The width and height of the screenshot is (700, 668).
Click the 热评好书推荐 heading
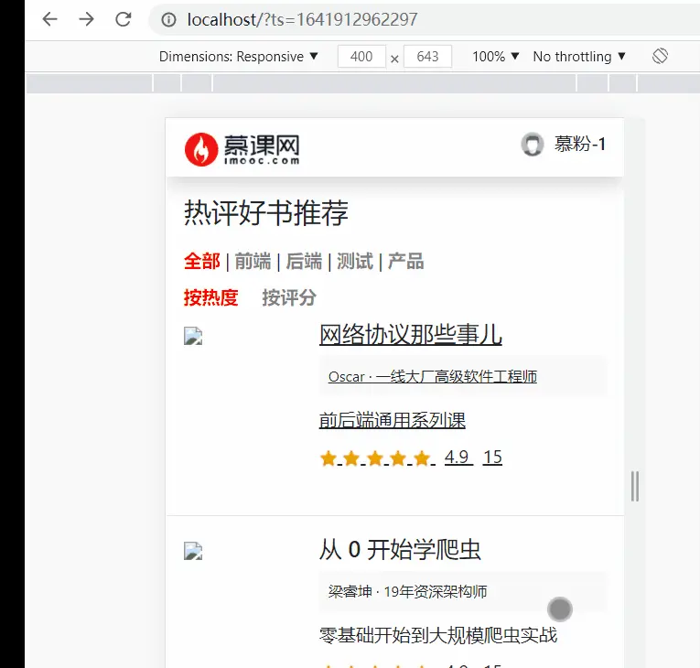pos(266,213)
